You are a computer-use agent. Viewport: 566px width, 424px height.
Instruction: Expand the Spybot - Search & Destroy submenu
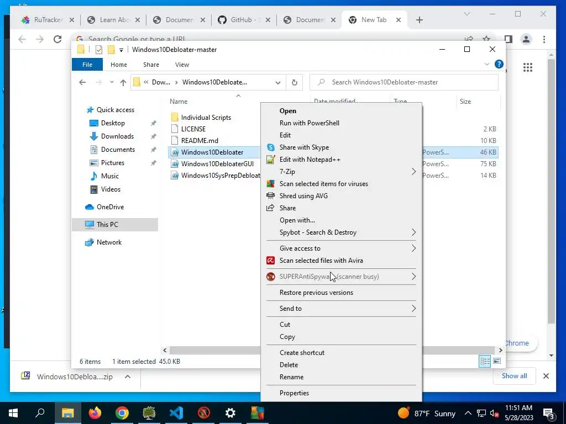413,232
